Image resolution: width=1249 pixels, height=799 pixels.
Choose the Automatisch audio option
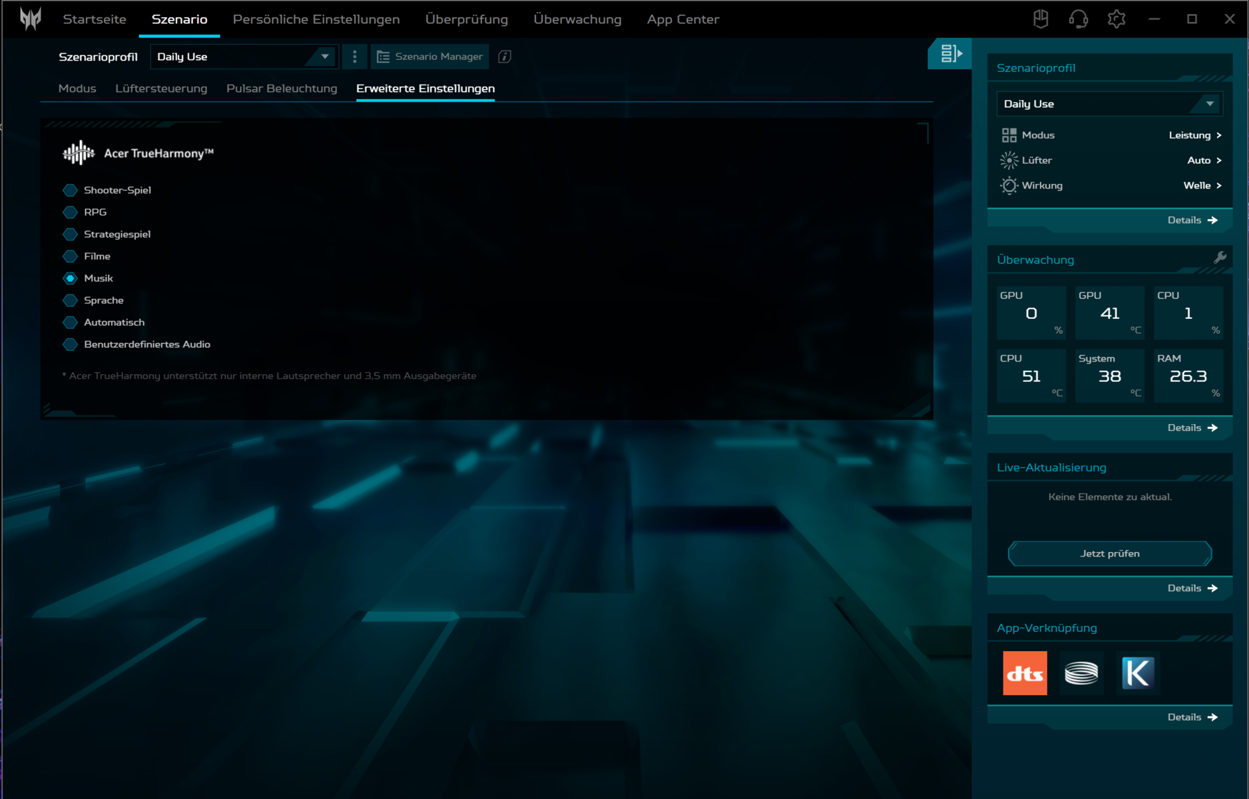[x=70, y=322]
